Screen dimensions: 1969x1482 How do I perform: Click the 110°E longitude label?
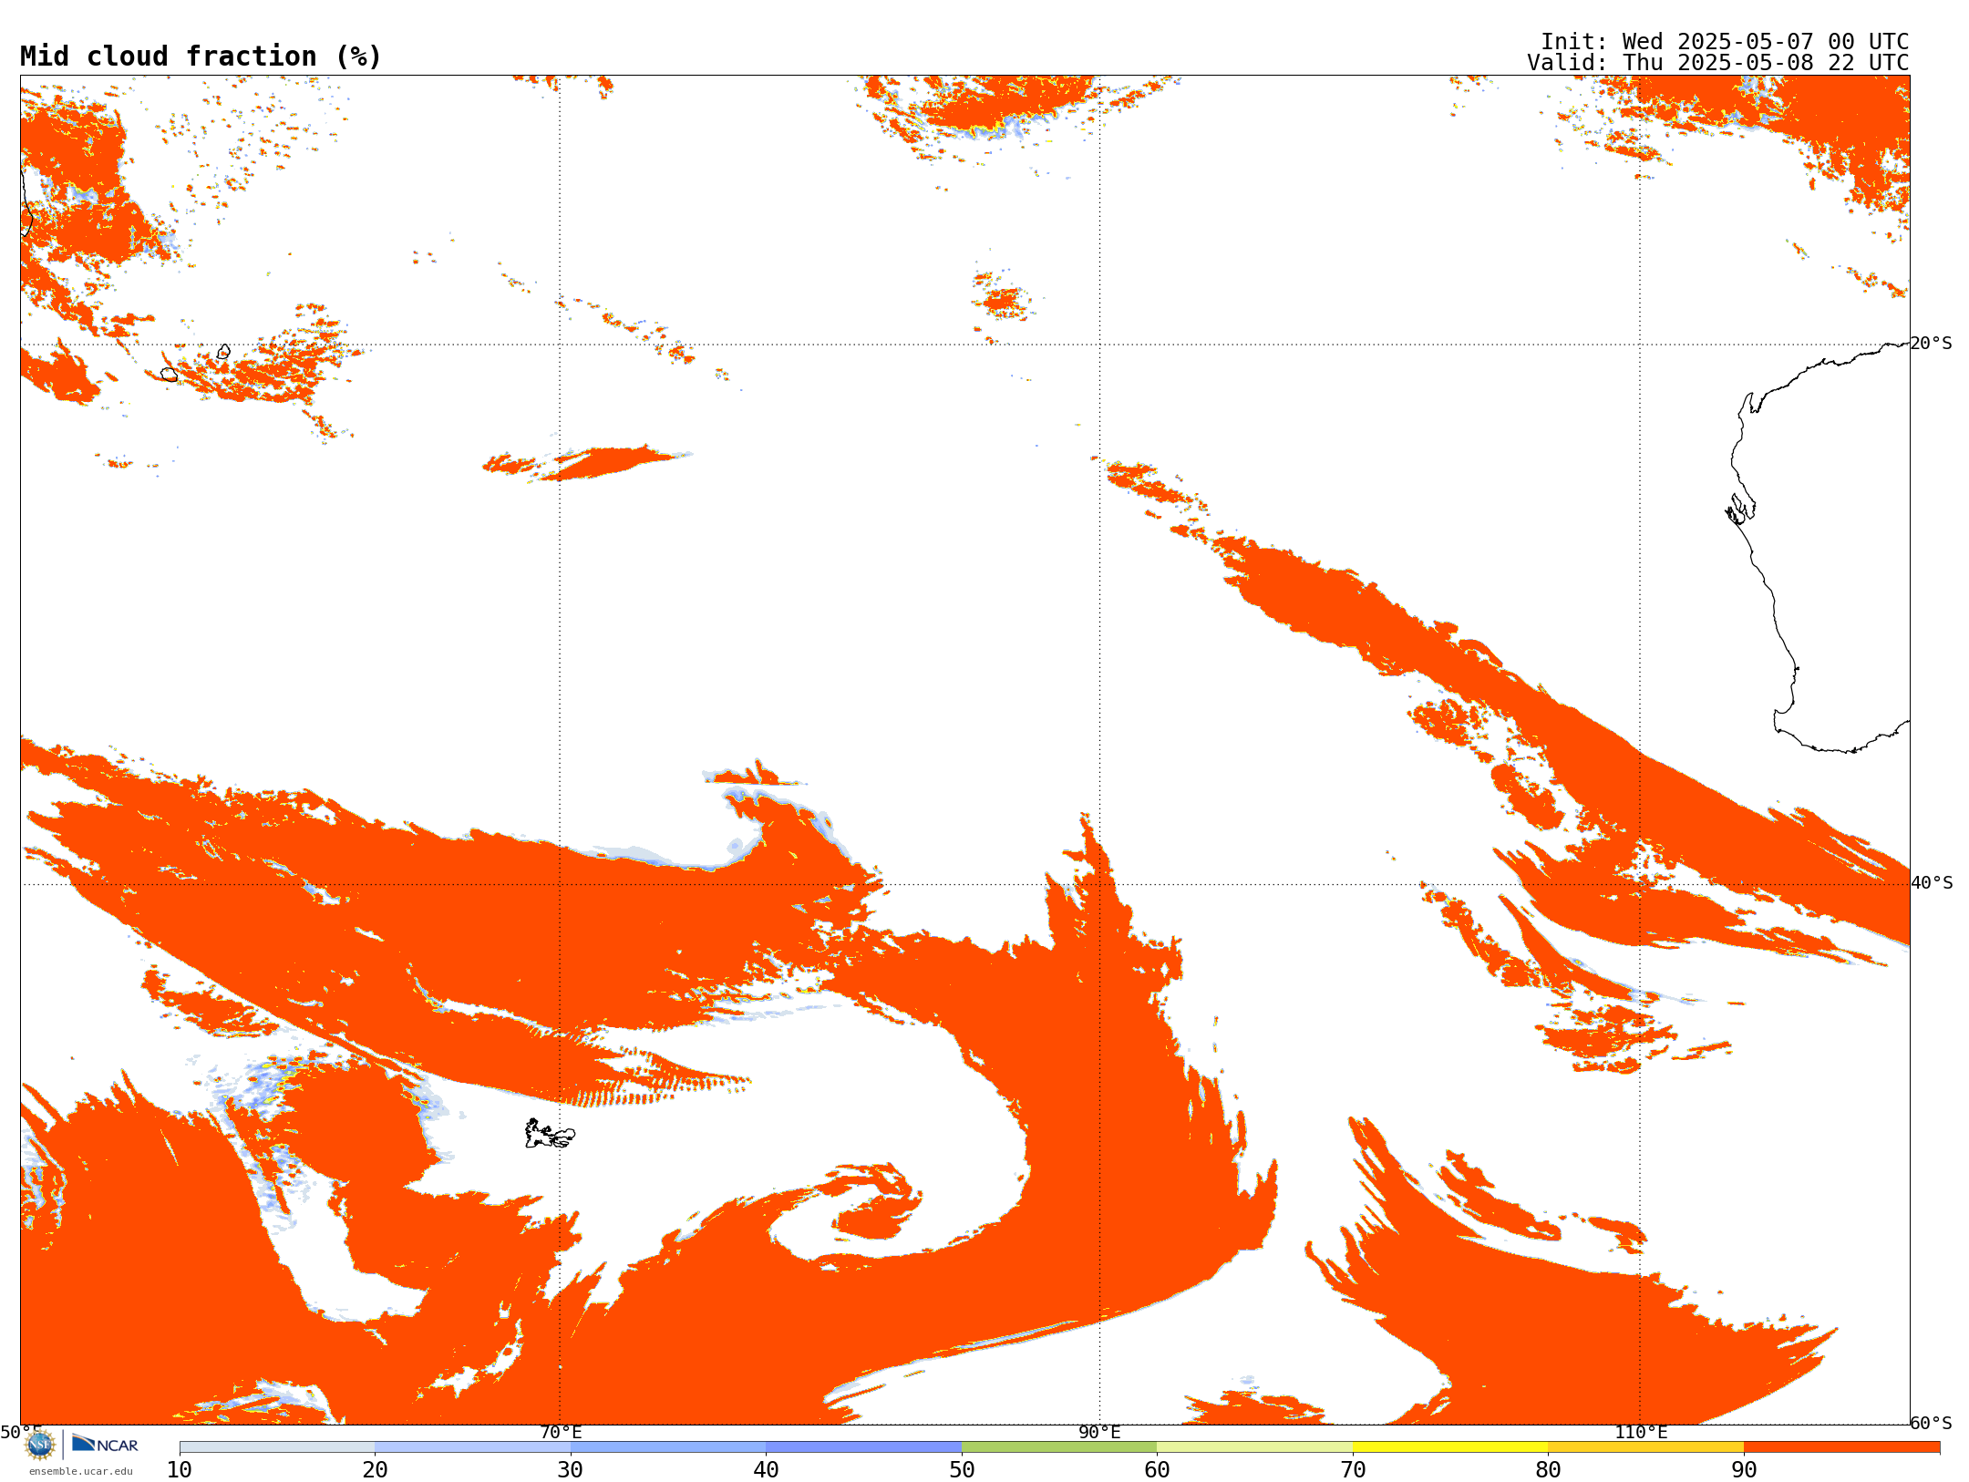tap(1641, 1433)
